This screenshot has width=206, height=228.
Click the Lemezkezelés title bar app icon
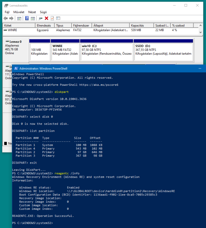click(x=6, y=5)
